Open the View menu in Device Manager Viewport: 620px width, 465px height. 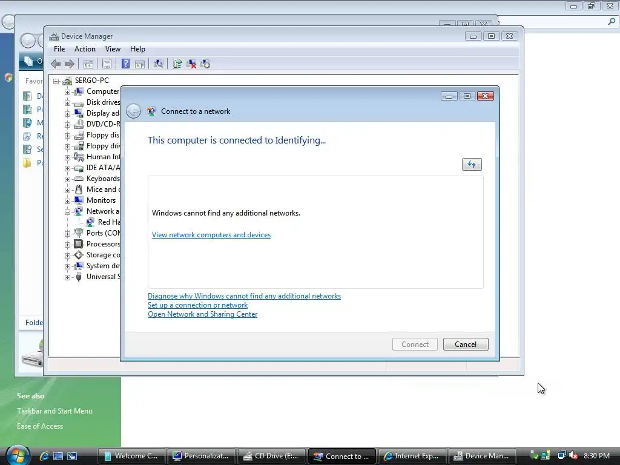coord(113,49)
